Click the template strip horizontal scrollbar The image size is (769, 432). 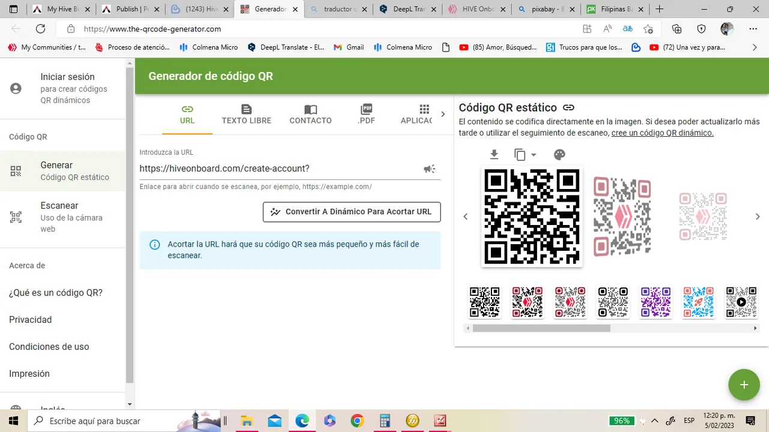pos(541,328)
